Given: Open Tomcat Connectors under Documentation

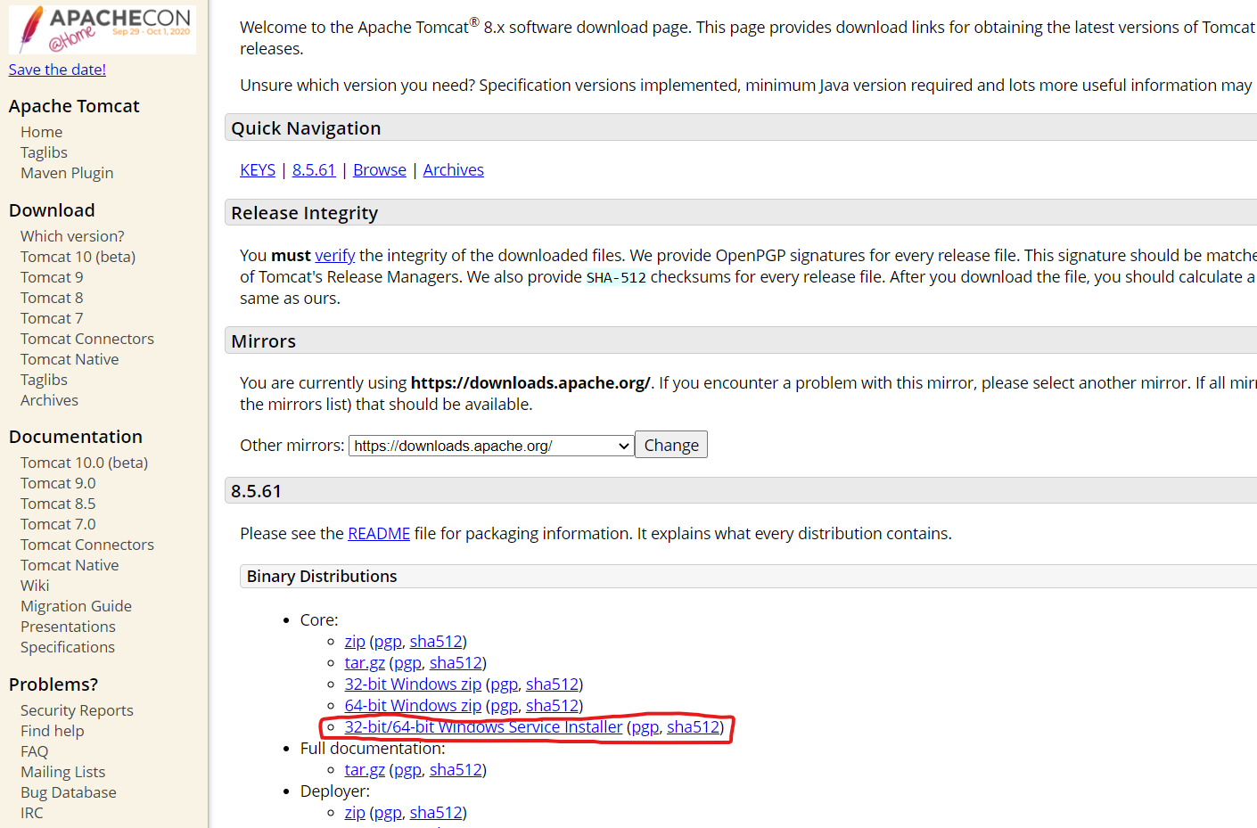Looking at the screenshot, I should tap(87, 545).
